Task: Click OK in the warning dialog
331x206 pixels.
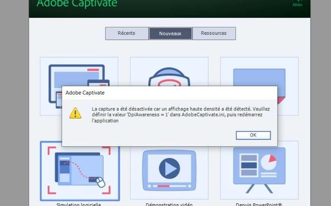Action: pos(253,135)
